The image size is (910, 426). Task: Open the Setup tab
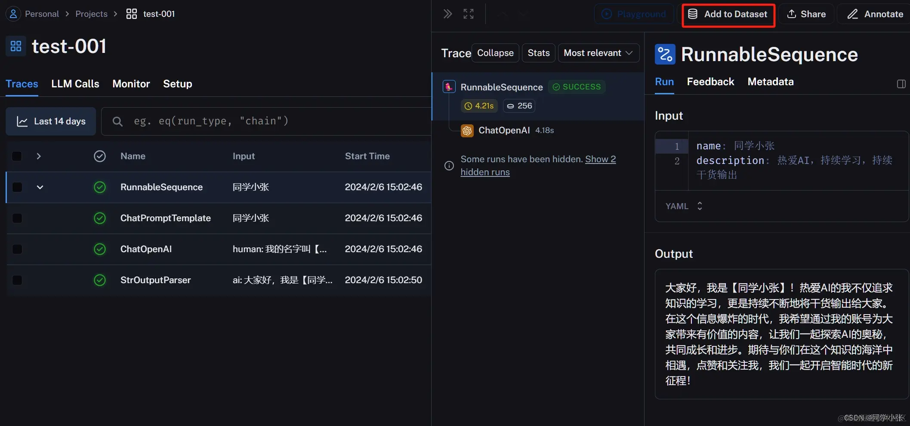tap(178, 84)
